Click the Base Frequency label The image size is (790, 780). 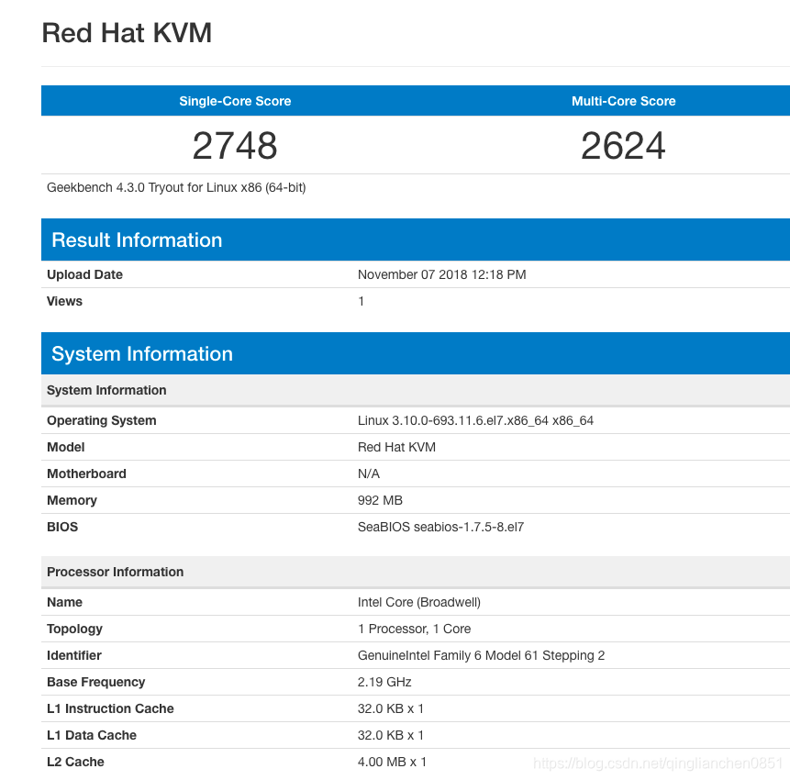pos(95,682)
